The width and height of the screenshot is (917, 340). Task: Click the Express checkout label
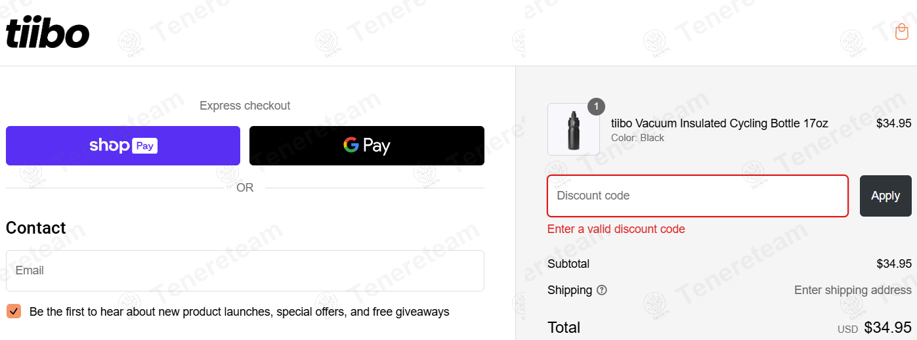[x=245, y=106]
